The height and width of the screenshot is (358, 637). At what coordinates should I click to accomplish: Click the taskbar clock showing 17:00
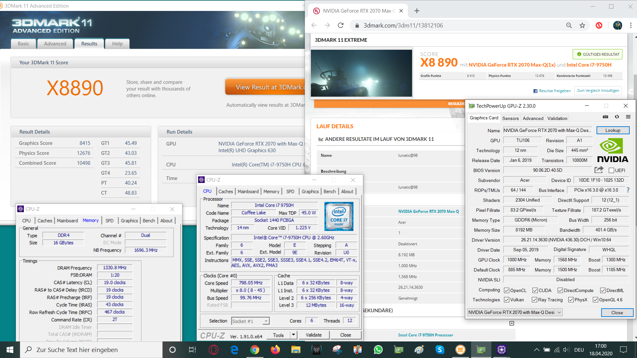[x=601, y=350]
